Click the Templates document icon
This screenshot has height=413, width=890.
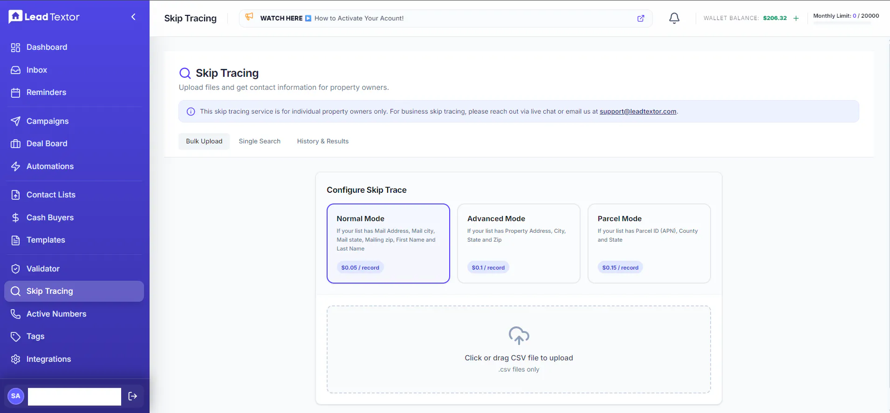(x=15, y=240)
